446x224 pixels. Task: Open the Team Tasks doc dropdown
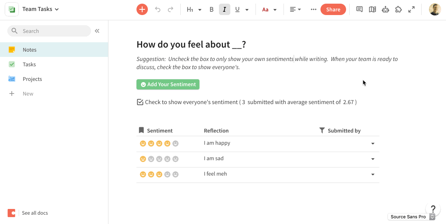point(40,9)
